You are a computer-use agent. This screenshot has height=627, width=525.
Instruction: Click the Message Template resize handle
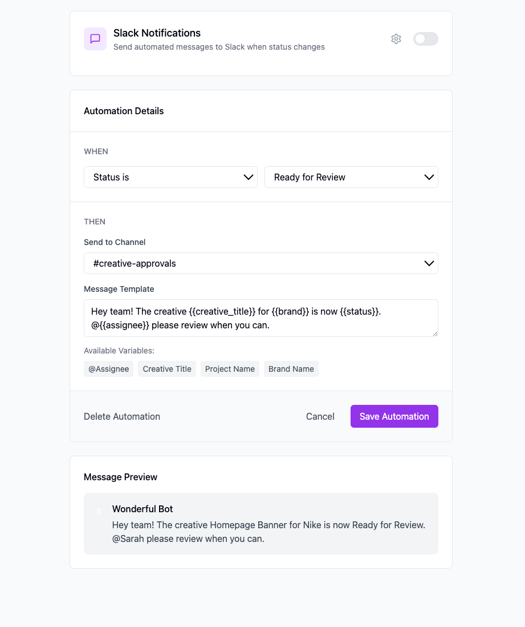435,333
